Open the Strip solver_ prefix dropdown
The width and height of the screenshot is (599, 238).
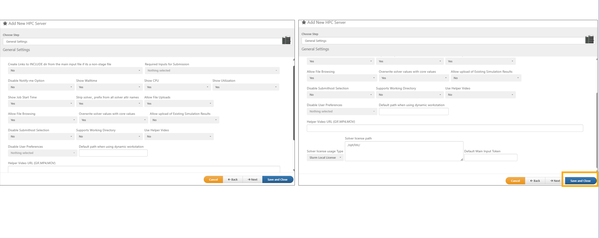click(x=109, y=104)
